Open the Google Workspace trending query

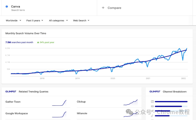(x=17, y=114)
